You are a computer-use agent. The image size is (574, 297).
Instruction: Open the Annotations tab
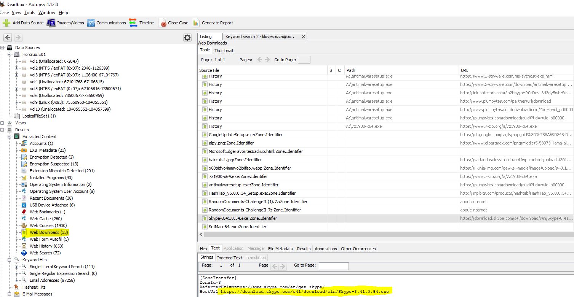[x=326, y=248]
